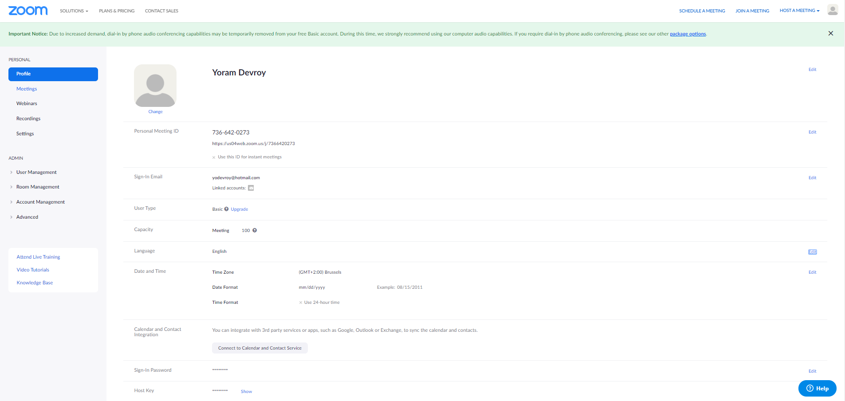This screenshot has width=845, height=401.
Task: Click the profile picture placeholder
Action: pos(155,86)
